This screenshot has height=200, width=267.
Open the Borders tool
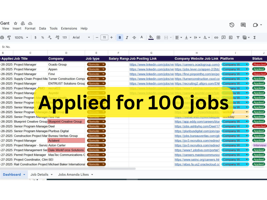158,38
